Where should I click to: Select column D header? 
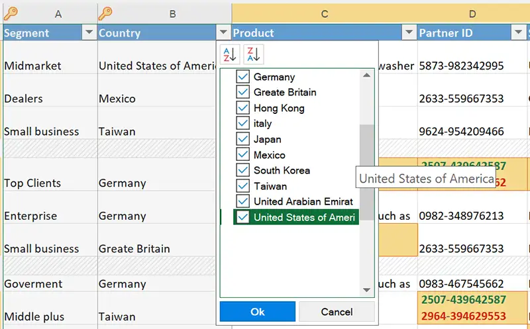(472, 14)
